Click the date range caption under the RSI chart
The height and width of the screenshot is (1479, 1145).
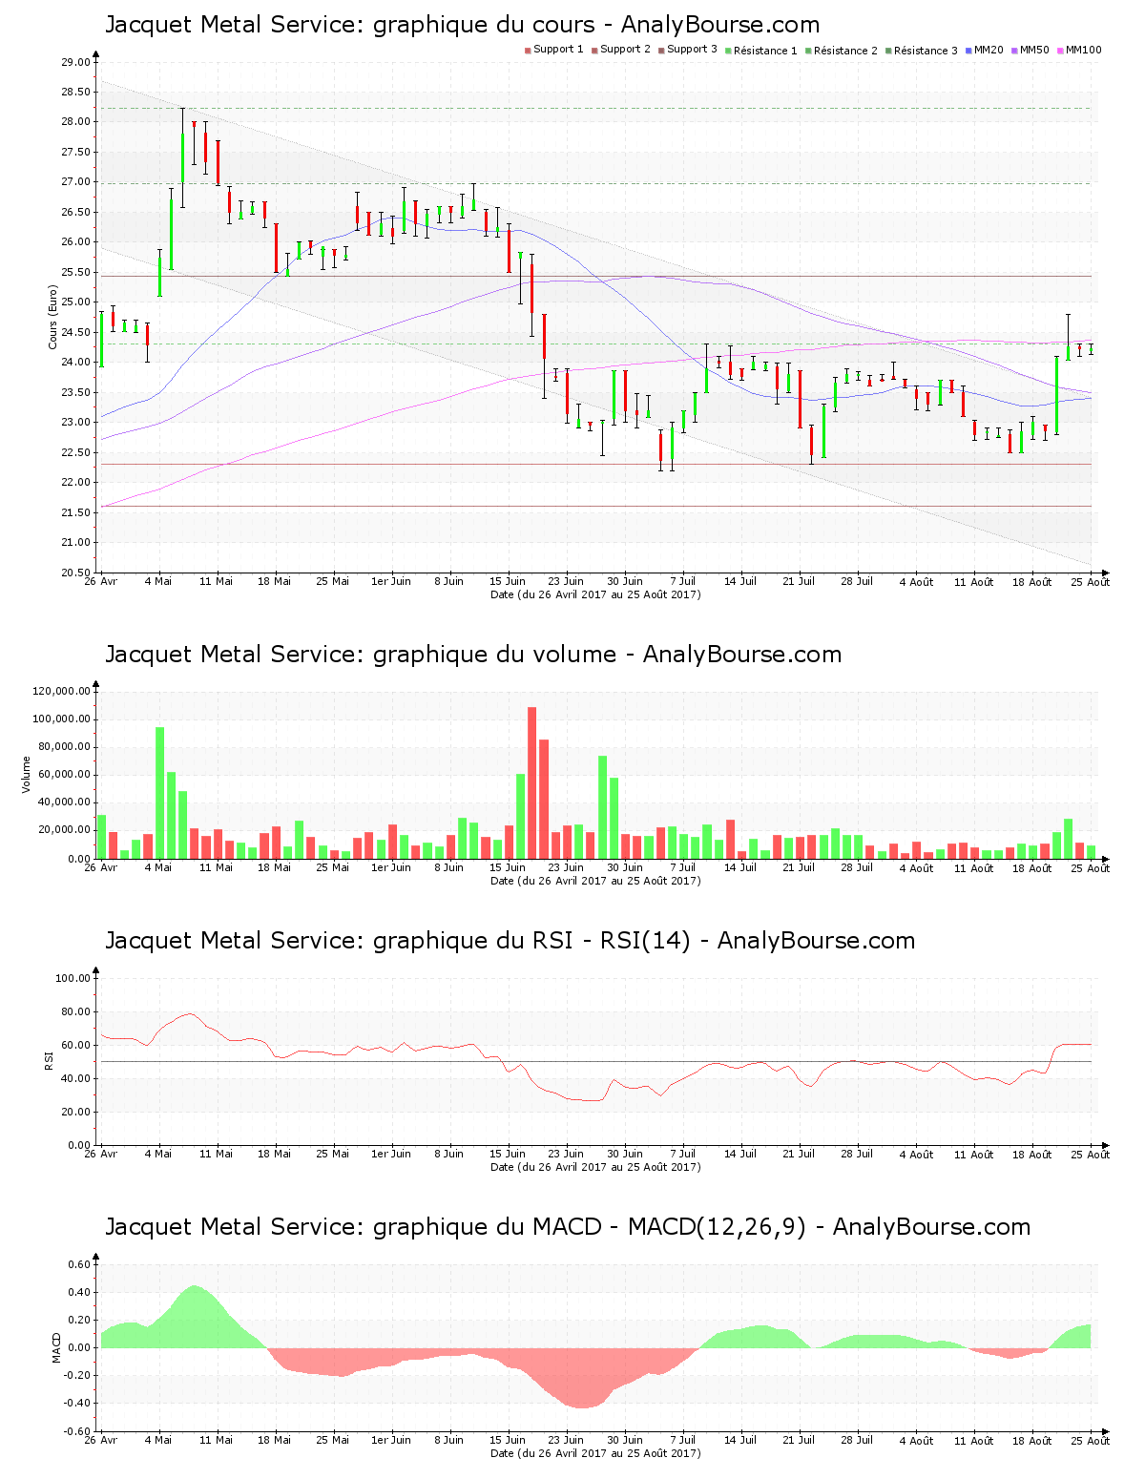(x=595, y=1167)
